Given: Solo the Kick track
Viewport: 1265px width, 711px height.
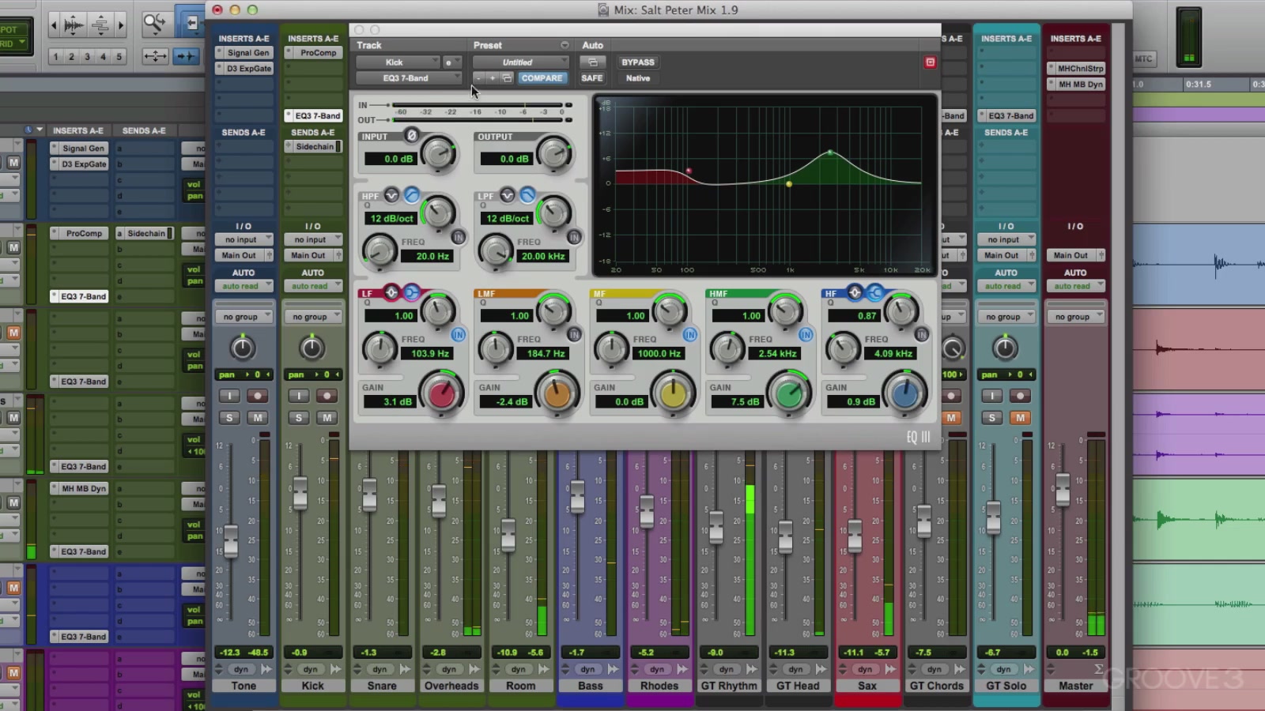Looking at the screenshot, I should click(x=298, y=417).
